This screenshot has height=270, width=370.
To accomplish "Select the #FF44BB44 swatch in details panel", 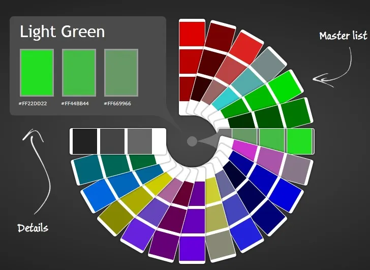I will pos(79,73).
